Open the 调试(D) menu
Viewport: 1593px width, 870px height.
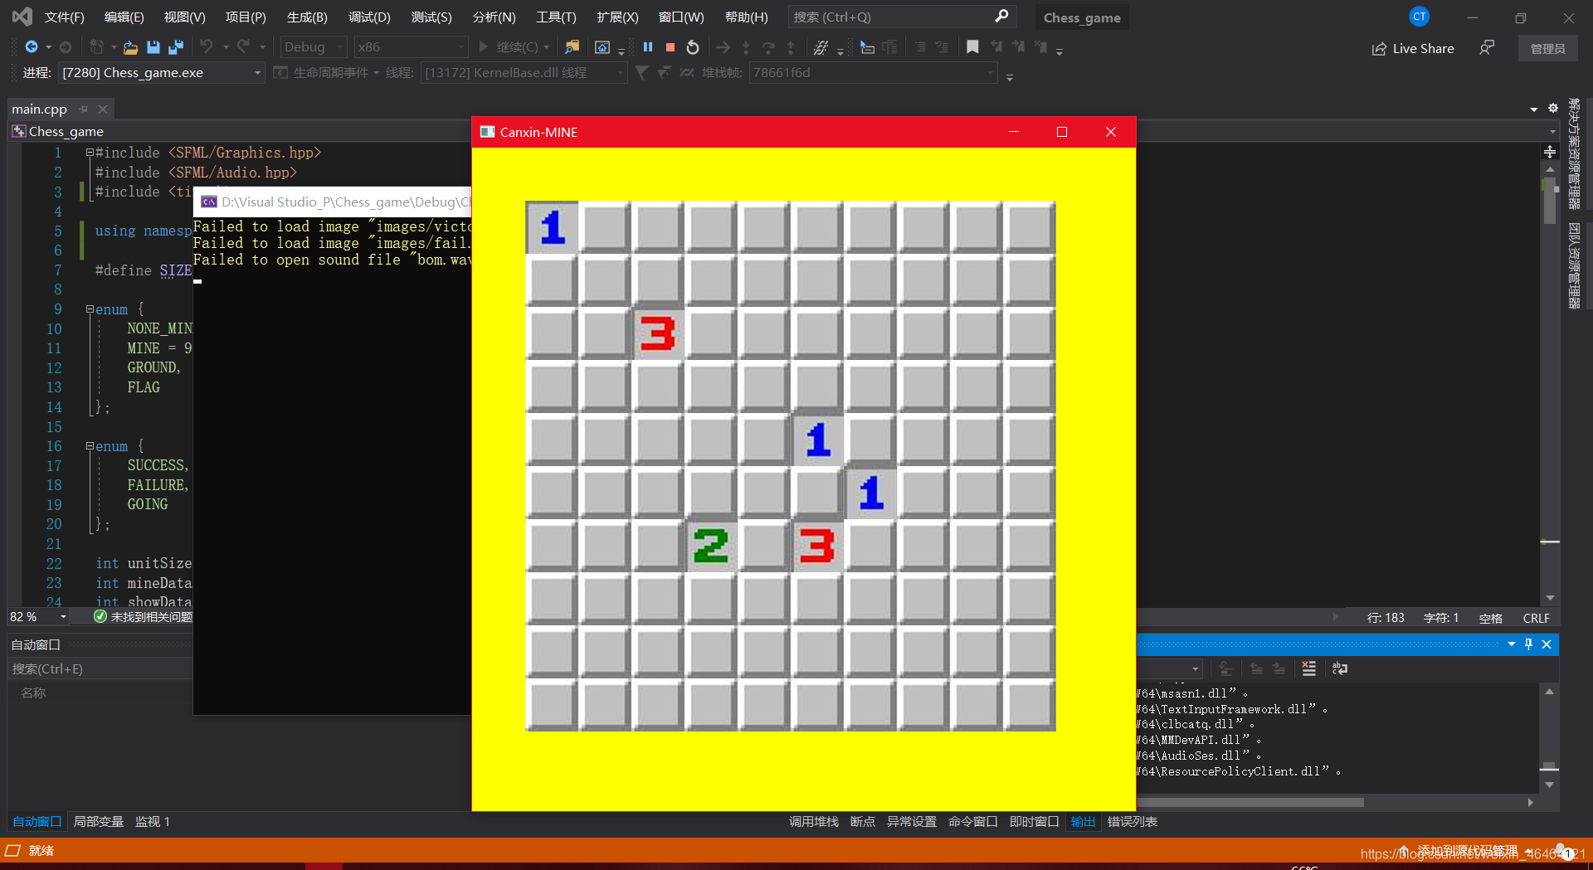[x=369, y=17]
